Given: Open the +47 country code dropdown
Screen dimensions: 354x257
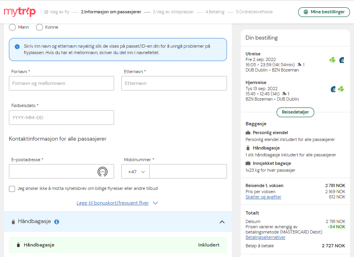Looking at the screenshot, I should pyautogui.click(x=136, y=172).
